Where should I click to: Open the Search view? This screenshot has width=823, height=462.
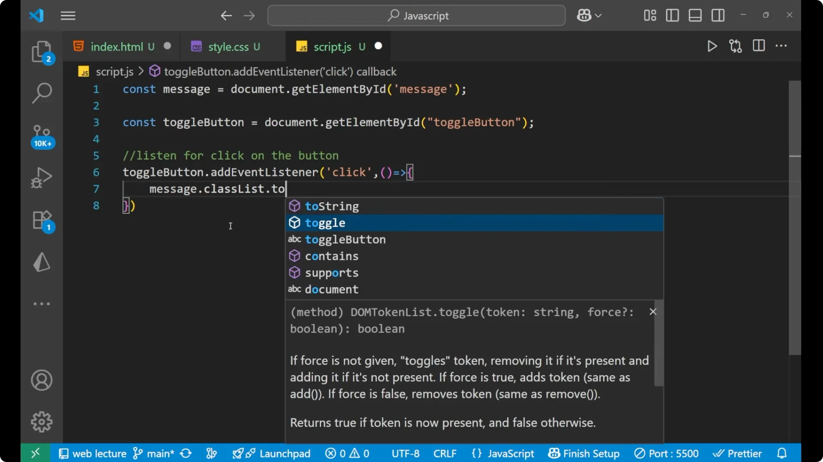[42, 93]
